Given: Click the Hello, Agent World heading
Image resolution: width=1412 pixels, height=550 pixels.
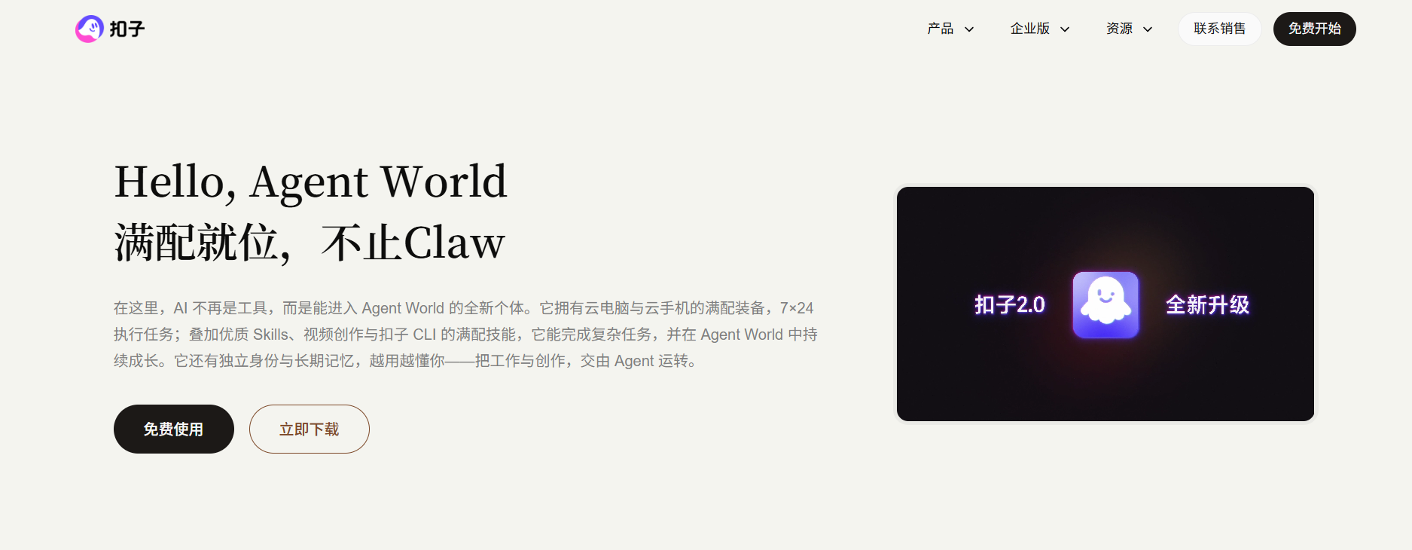Looking at the screenshot, I should 311,182.
